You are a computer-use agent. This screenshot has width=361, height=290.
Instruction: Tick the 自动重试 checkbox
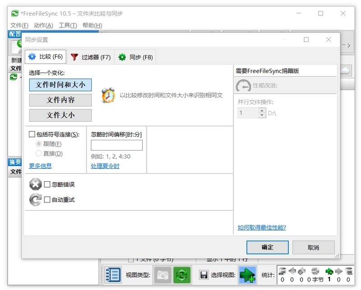tap(47, 199)
